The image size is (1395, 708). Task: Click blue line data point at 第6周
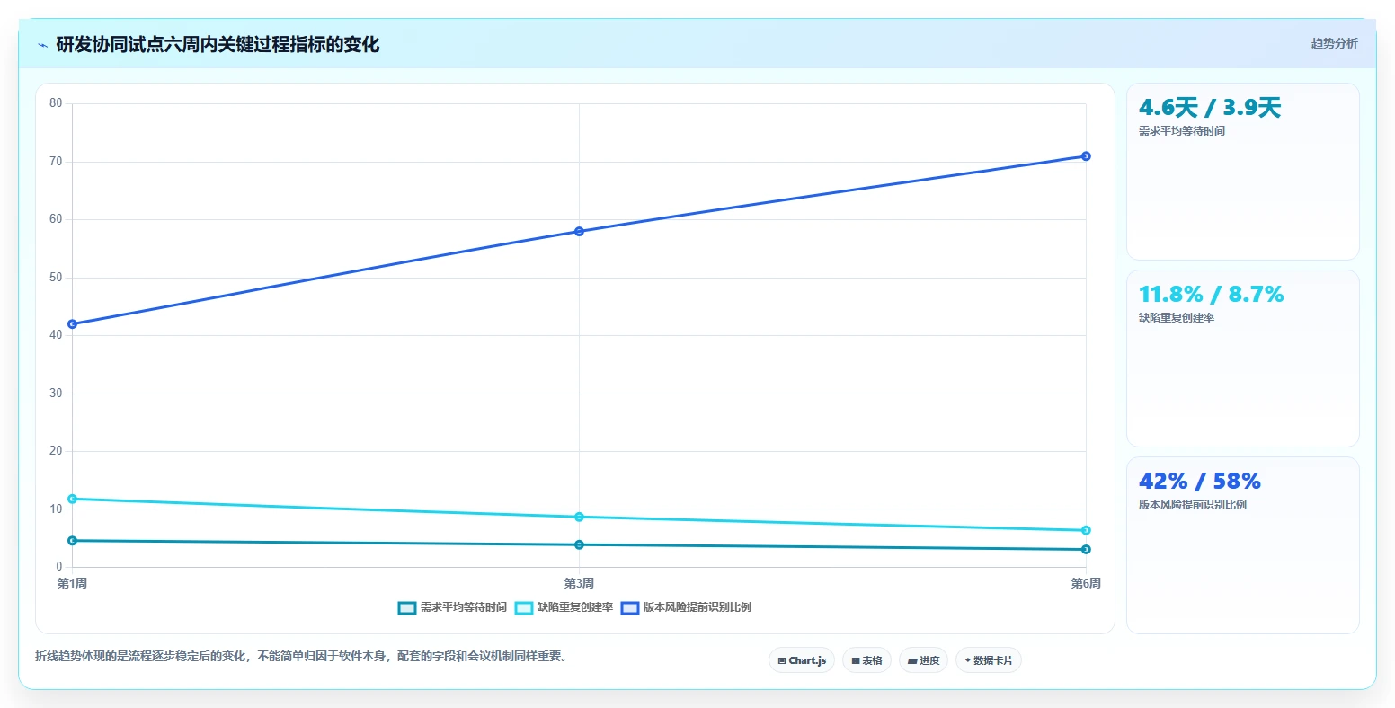coord(1086,155)
